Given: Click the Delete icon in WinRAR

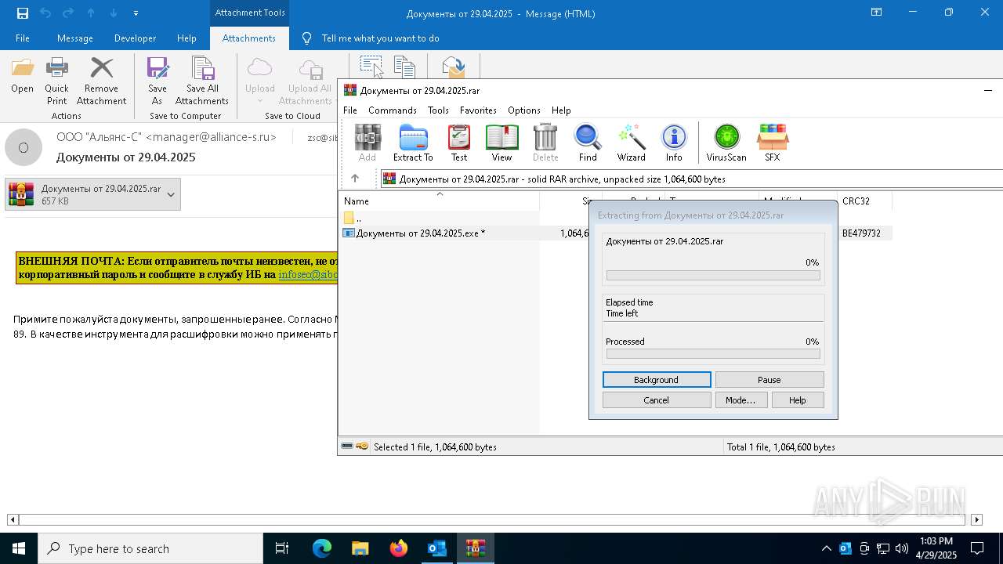Looking at the screenshot, I should (545, 143).
